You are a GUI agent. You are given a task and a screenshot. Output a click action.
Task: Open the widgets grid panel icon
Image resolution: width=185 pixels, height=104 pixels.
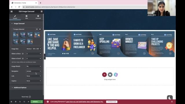pos(42,12)
